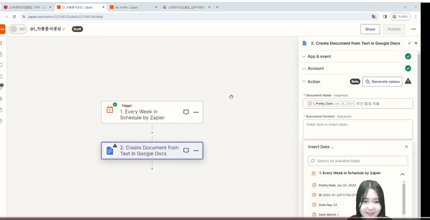
Task: Click the Pretty Date pill in Document Name
Action: pyautogui.click(x=331, y=103)
